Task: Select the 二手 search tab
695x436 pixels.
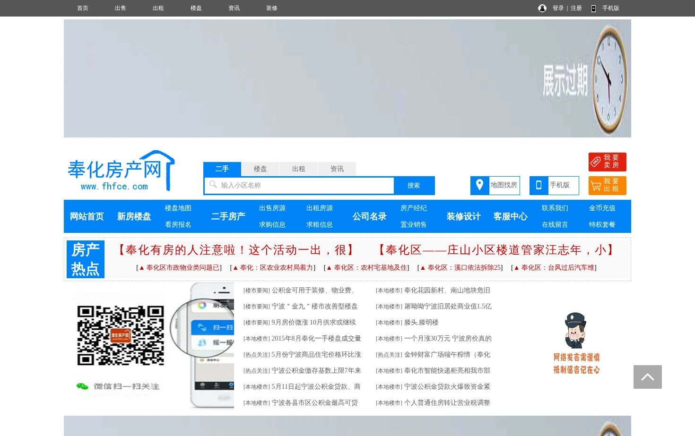Action: click(222, 169)
